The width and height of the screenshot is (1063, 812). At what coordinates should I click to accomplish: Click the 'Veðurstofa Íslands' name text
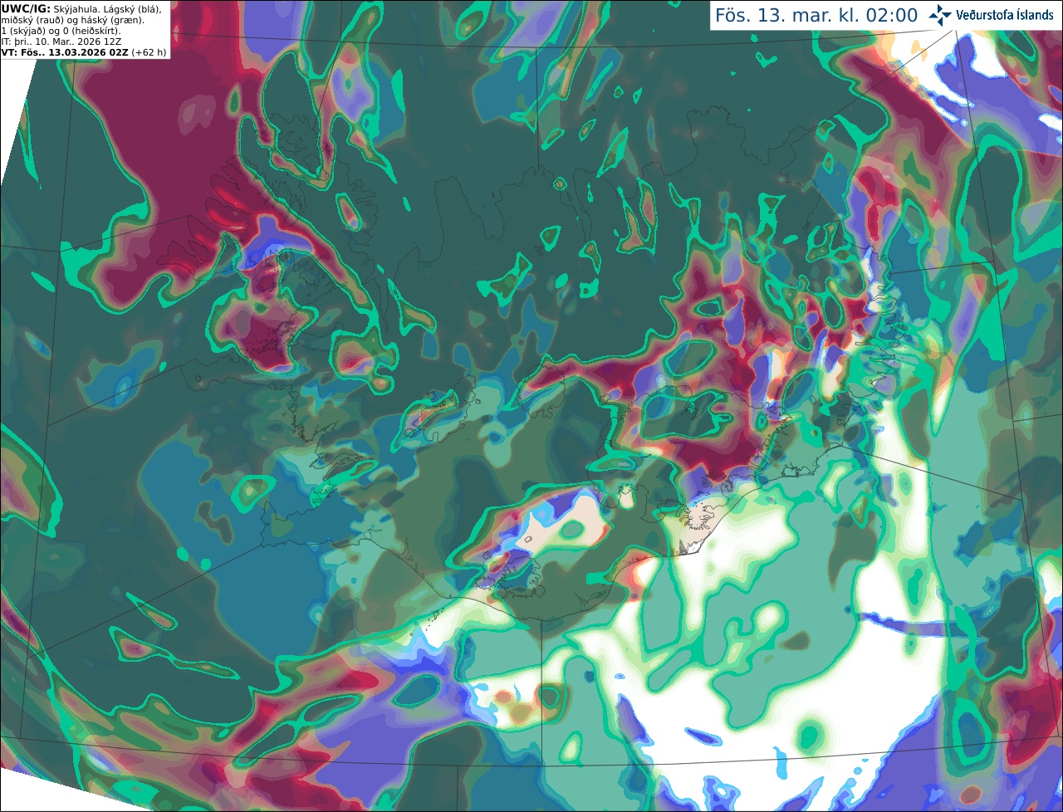click(x=1005, y=15)
